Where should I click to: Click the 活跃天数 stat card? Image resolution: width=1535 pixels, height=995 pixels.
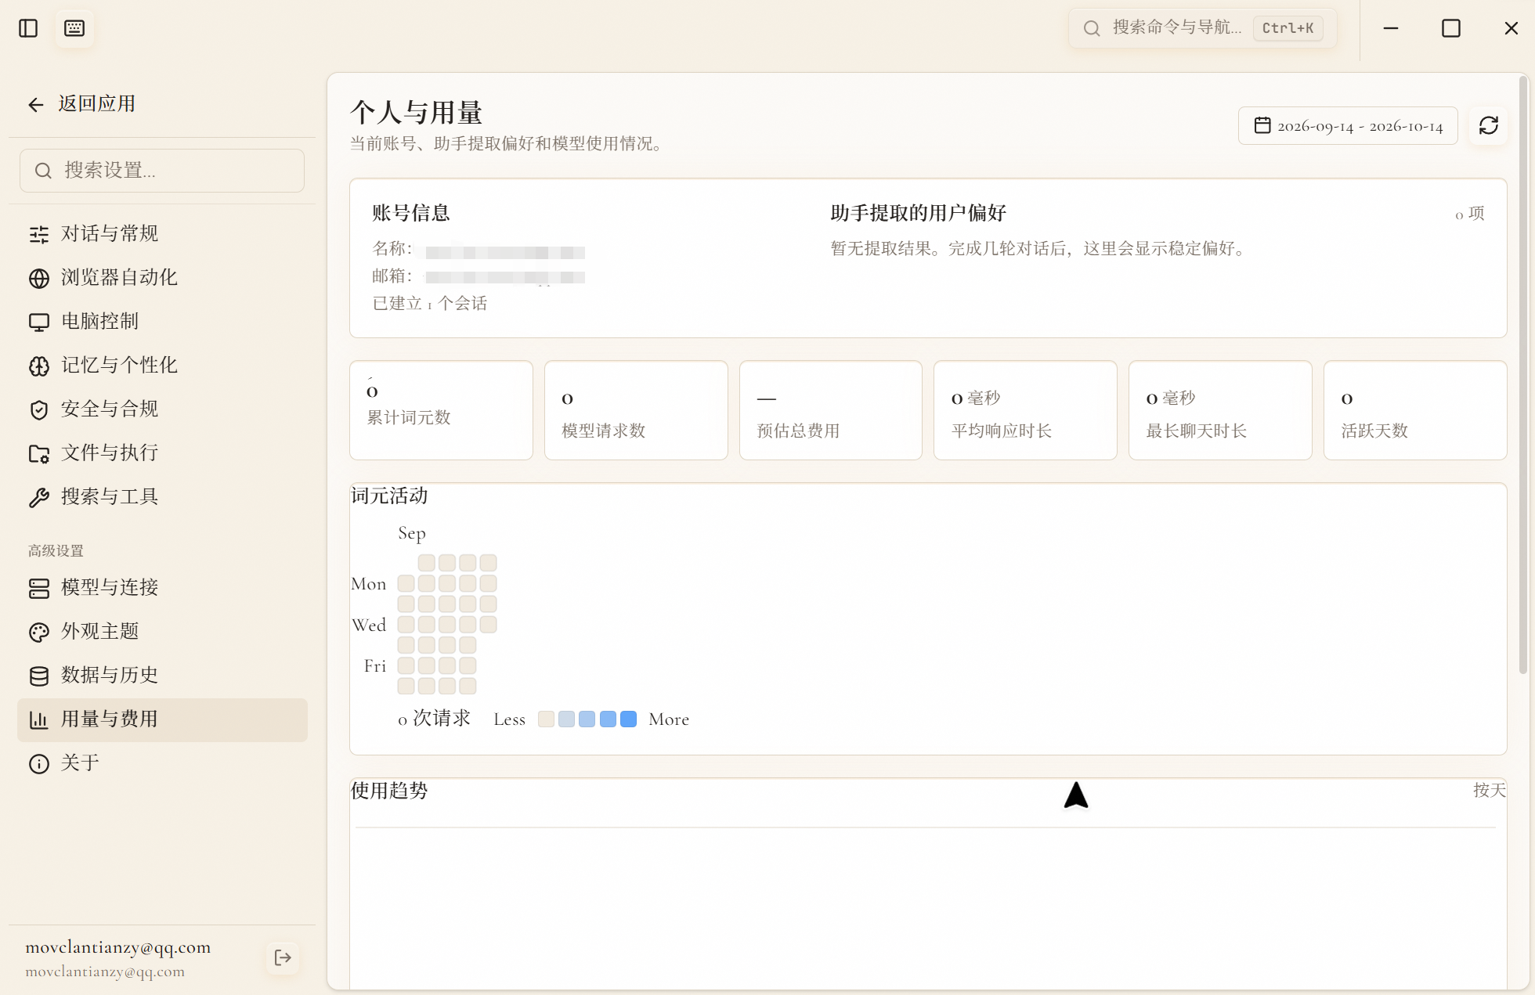click(x=1415, y=410)
